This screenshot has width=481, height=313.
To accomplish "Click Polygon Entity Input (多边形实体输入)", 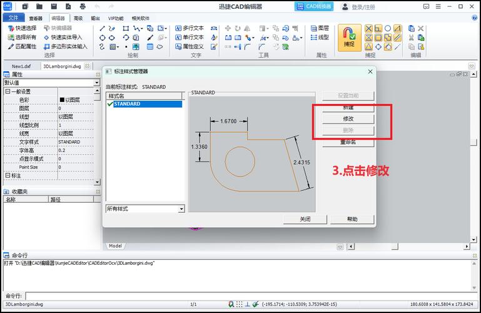I will 65,47.
